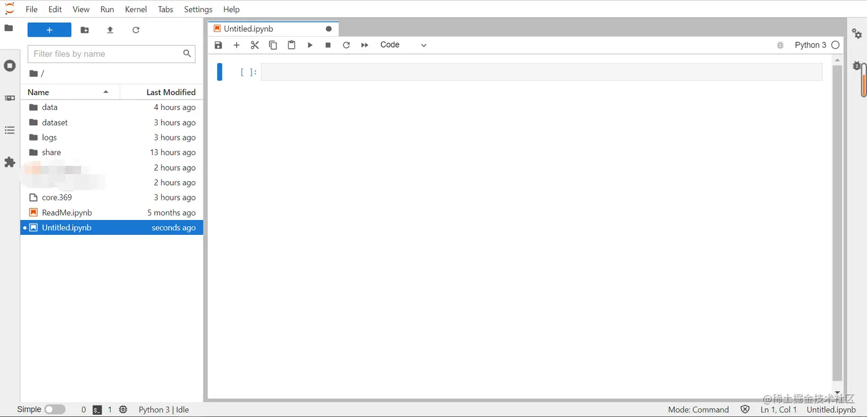
Task: Open Running Terminals and Kernels panel
Action: (10, 65)
